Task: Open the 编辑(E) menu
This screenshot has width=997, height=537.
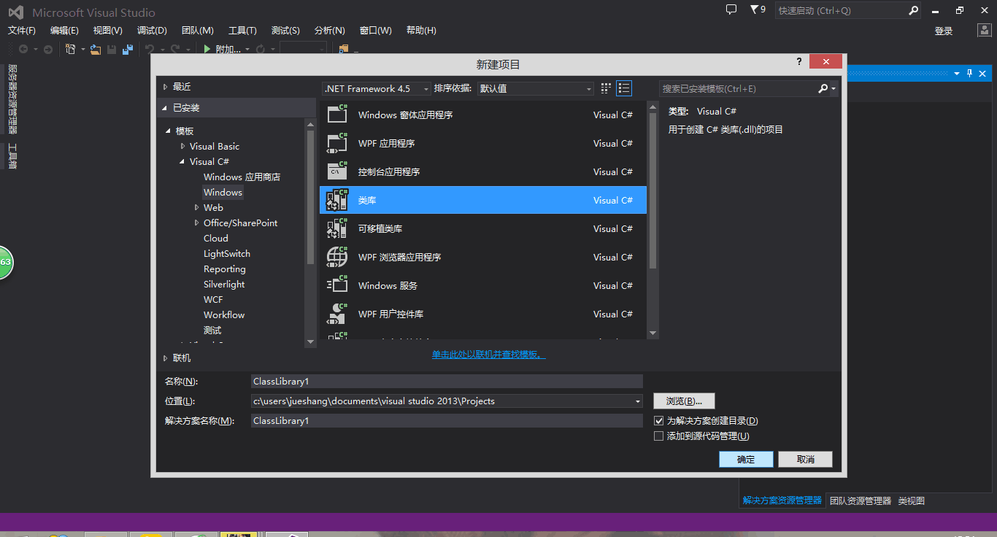Action: click(x=64, y=30)
